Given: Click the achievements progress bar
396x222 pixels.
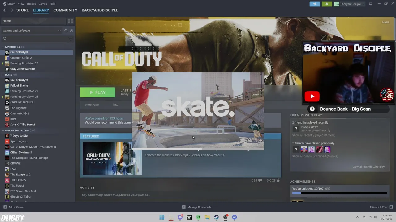Looking at the screenshot, I should pyautogui.click(x=340, y=193).
